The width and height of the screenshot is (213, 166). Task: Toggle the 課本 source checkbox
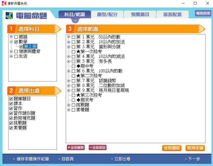tap(11, 104)
